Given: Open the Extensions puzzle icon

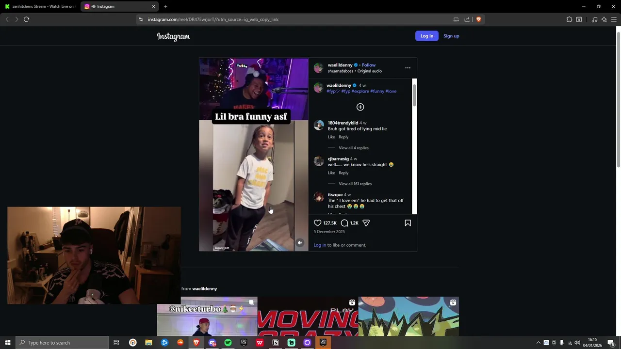Looking at the screenshot, I should click(569, 19).
